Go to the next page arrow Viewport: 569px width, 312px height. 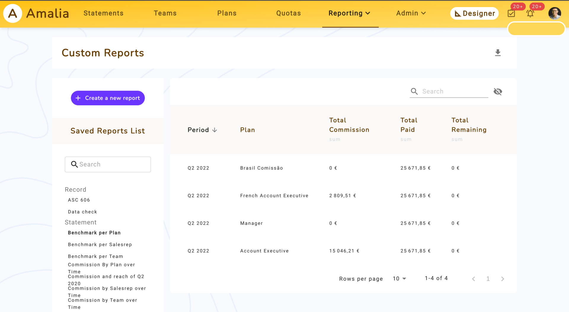pyautogui.click(x=503, y=279)
